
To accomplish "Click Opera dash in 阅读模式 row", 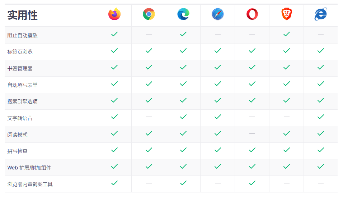I will (x=252, y=133).
